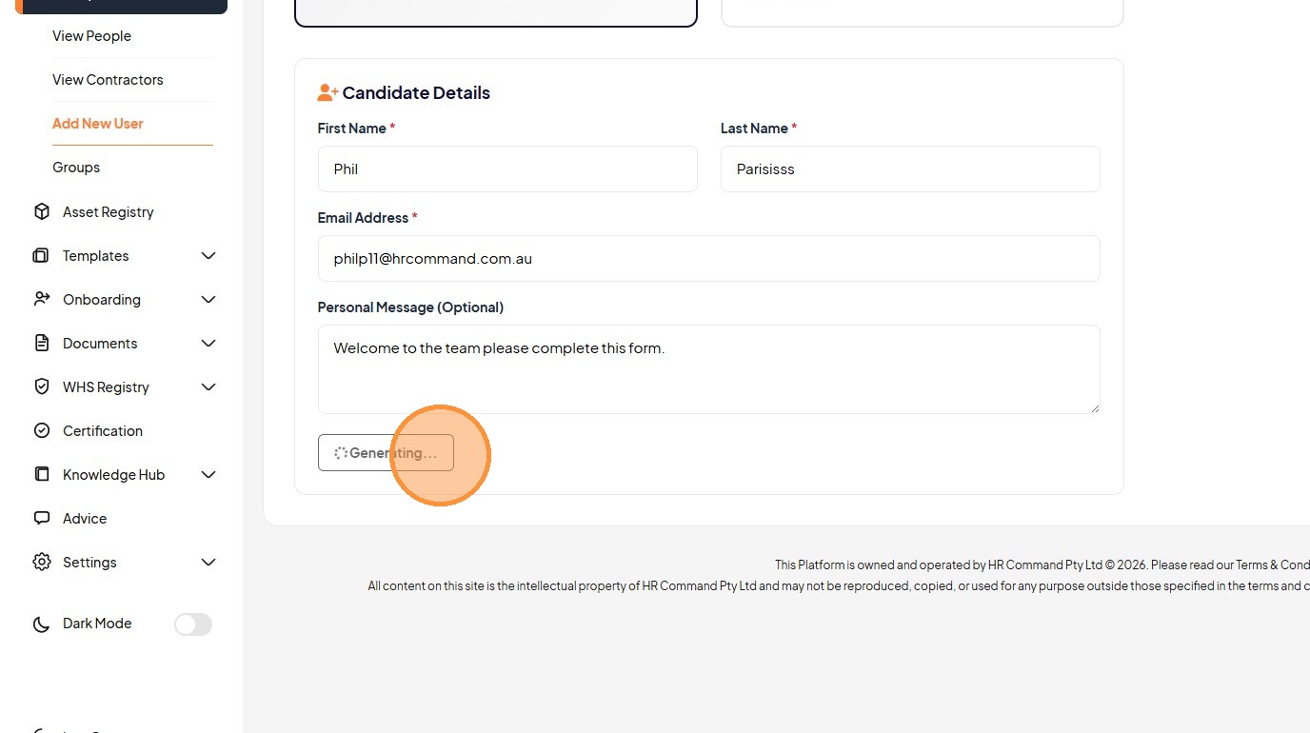Click into the Email Address field
Image resolution: width=1310 pixels, height=733 pixels.
pyautogui.click(x=708, y=258)
